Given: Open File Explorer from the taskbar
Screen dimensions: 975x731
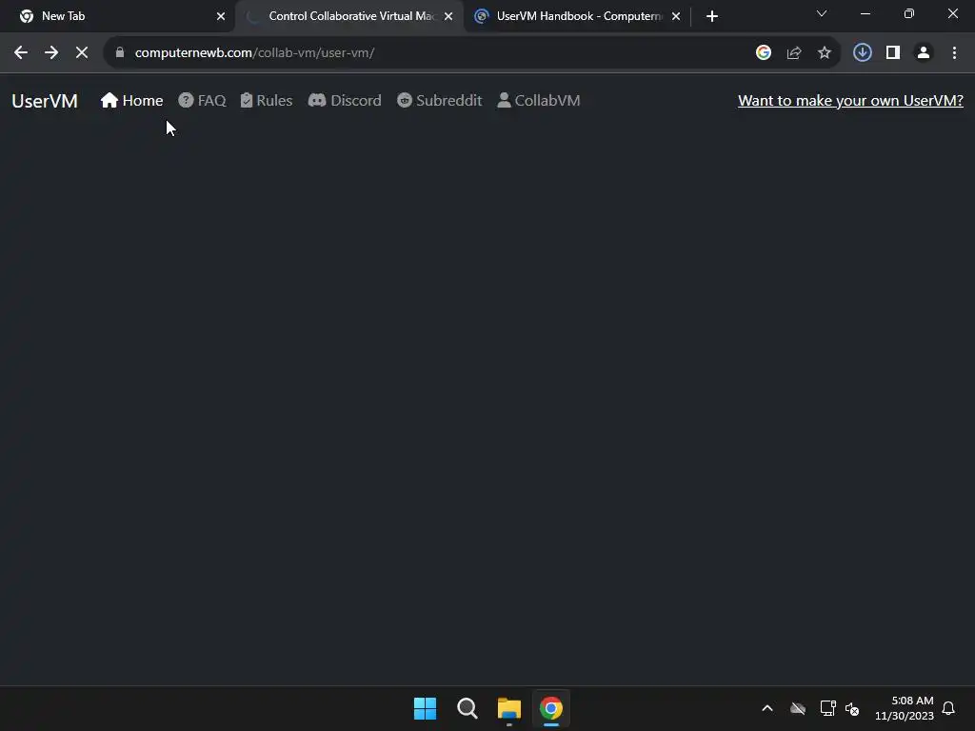Looking at the screenshot, I should (508, 708).
